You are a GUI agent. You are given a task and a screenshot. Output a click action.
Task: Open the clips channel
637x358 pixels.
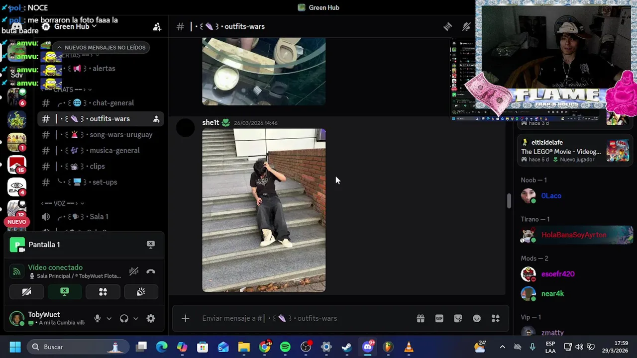102,167
